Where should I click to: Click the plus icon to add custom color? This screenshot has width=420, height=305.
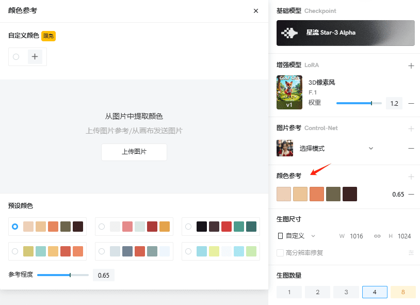35,57
